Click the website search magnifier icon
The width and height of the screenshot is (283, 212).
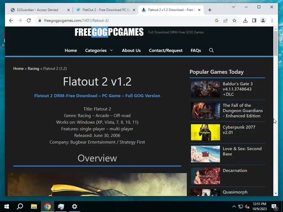(x=211, y=50)
